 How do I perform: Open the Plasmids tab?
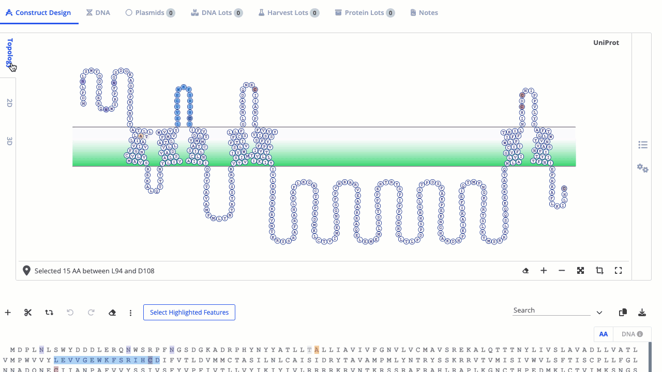[x=149, y=12]
